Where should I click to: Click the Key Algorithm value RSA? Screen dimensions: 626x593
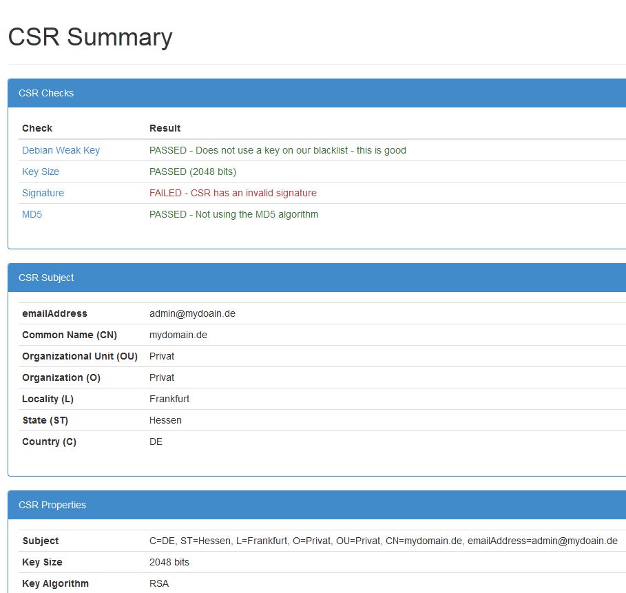(x=158, y=583)
